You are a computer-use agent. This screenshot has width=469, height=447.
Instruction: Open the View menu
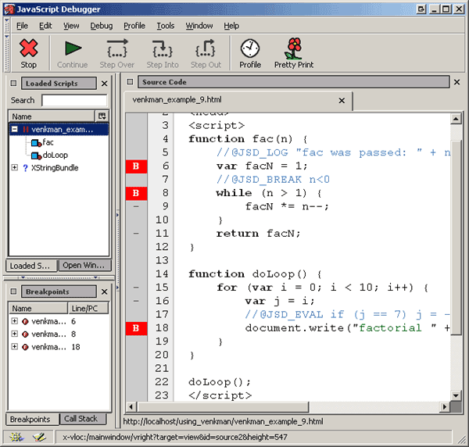pos(71,26)
